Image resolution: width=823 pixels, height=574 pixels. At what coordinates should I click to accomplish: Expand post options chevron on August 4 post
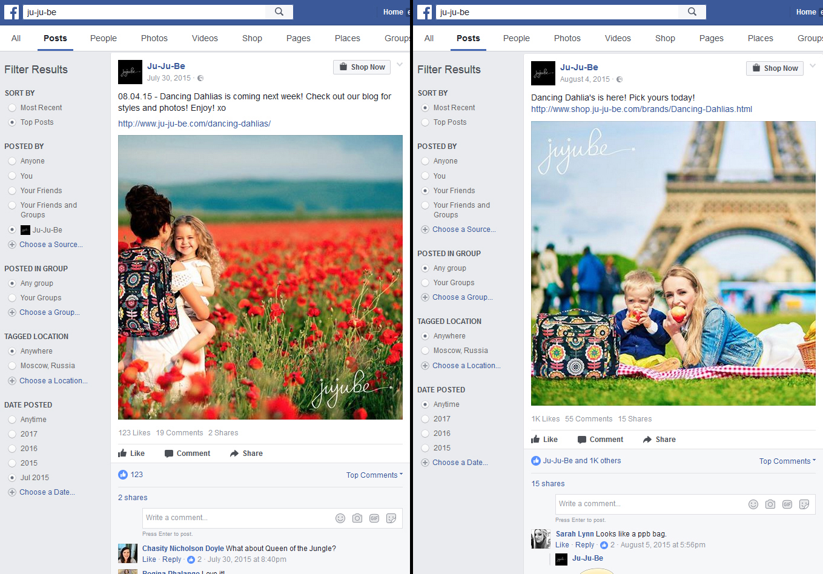pyautogui.click(x=813, y=65)
